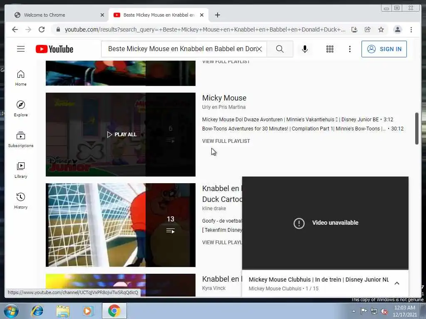The height and width of the screenshot is (319, 426).
Task: Close the YouTube tab
Action: 202,15
